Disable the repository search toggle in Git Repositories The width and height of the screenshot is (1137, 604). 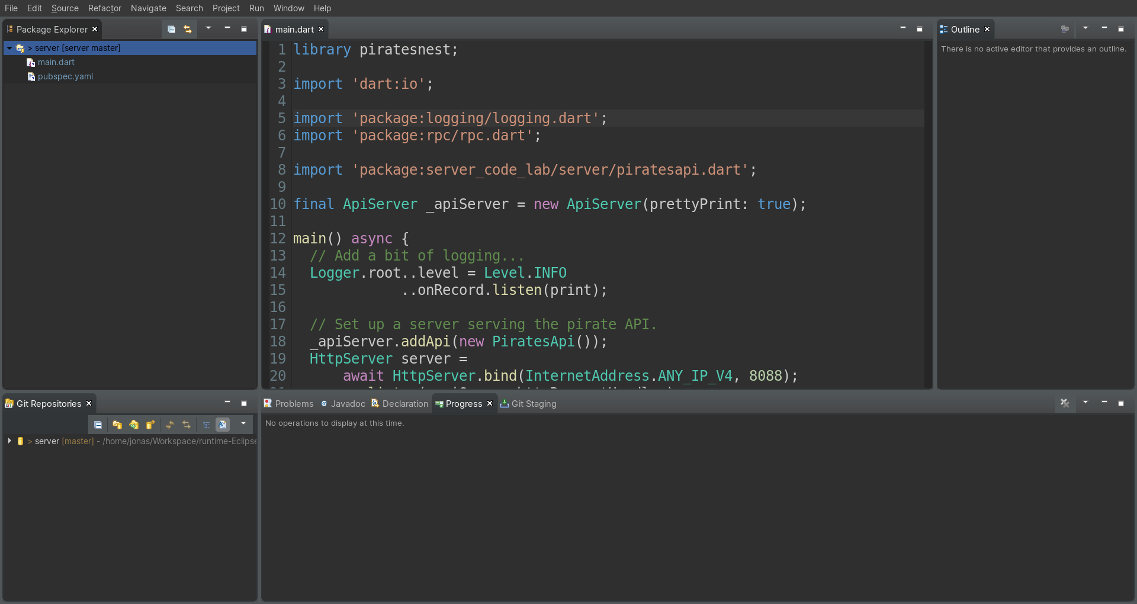[222, 425]
